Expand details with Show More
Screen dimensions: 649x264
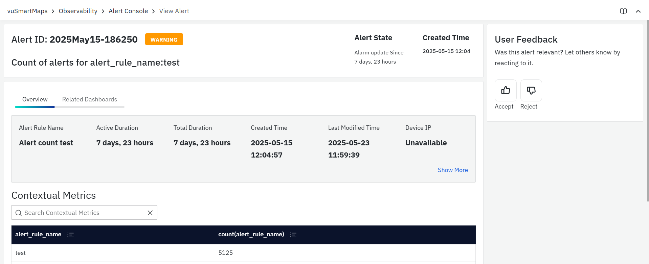[x=452, y=170]
